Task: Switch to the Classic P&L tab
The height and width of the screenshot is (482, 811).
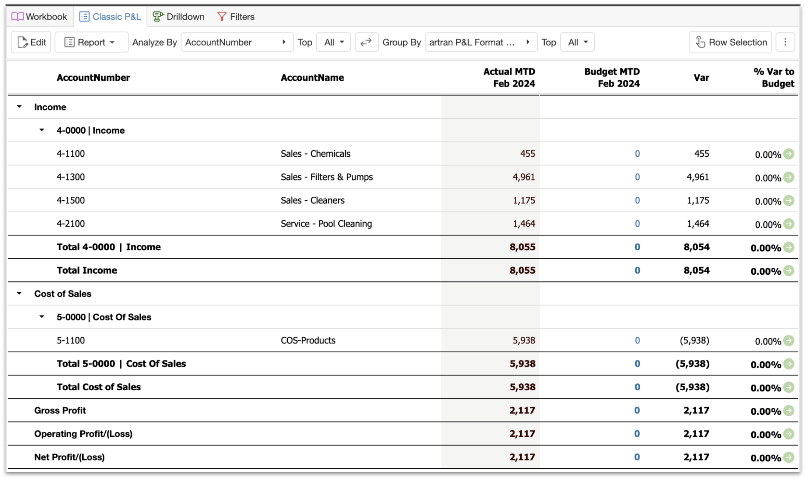Action: coord(110,17)
